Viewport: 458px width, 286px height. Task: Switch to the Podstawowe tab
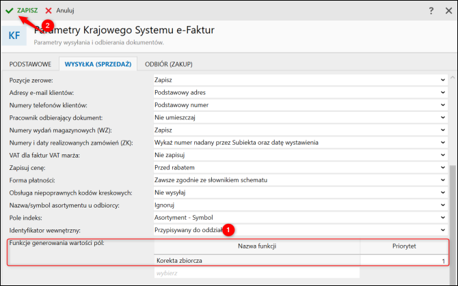click(30, 64)
